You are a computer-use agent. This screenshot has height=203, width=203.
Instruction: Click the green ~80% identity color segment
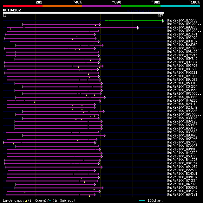141,6
